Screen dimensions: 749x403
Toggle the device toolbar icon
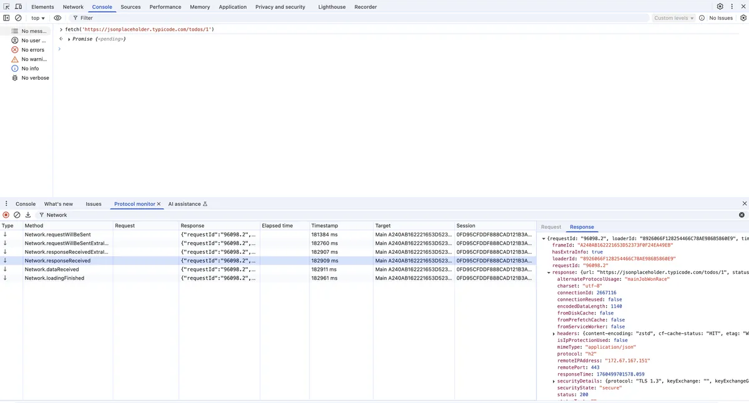pos(18,7)
